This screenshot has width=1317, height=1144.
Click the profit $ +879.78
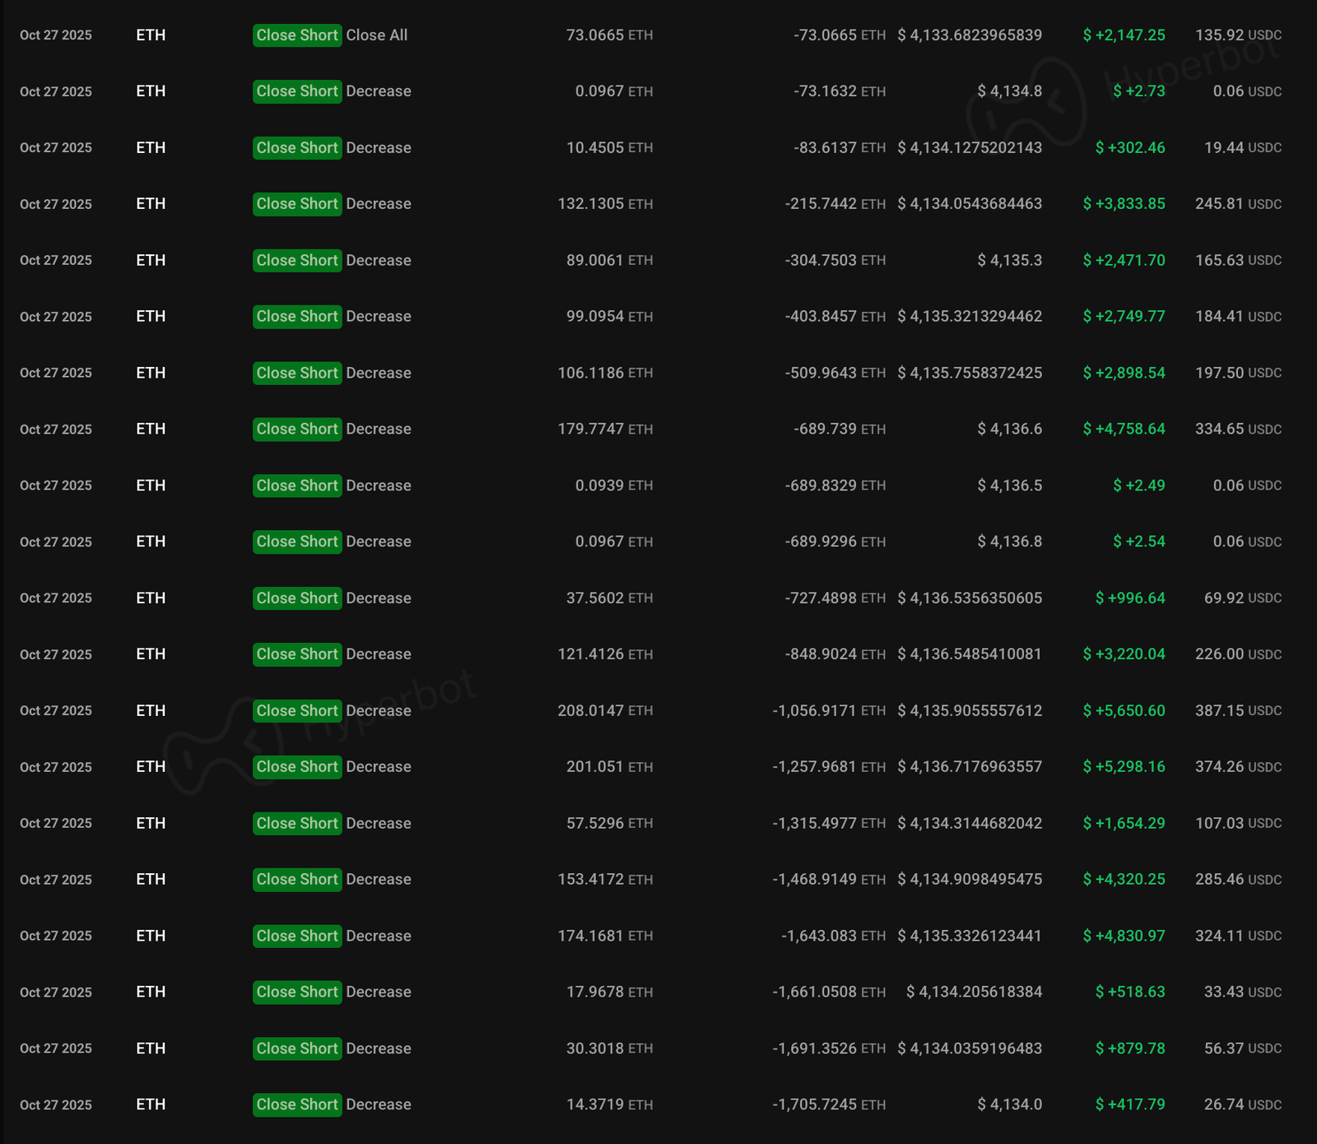1130,1049
